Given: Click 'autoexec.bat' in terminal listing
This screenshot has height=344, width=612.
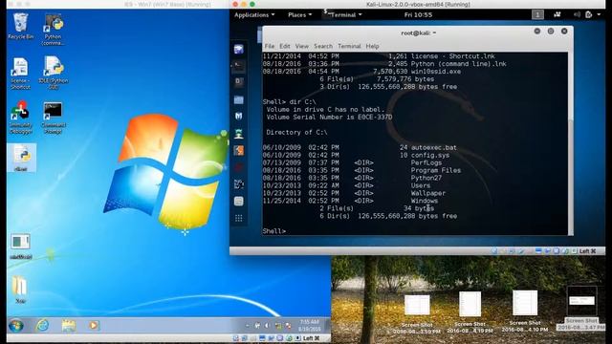Looking at the screenshot, I should pyautogui.click(x=433, y=147).
